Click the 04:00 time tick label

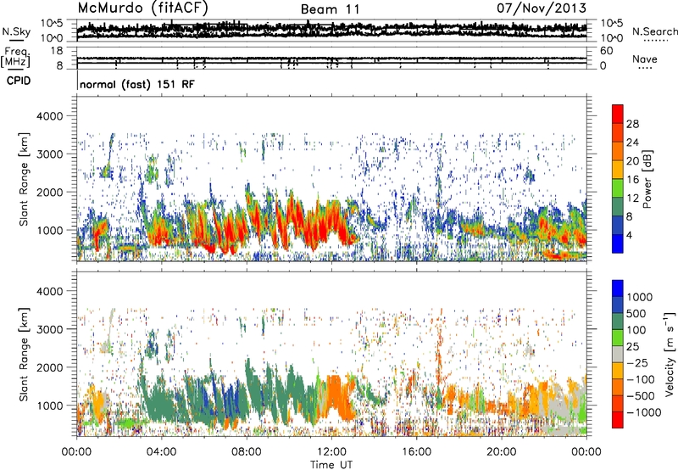pyautogui.click(x=161, y=452)
